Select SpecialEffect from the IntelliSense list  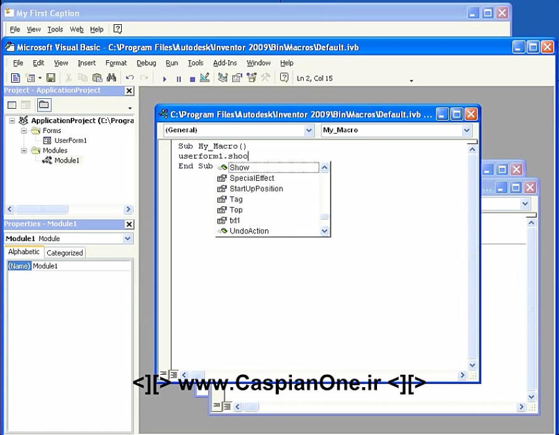pos(251,178)
